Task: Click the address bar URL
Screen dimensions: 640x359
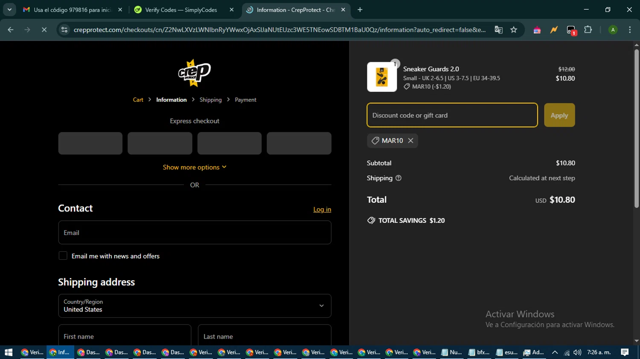Action: coord(279,30)
